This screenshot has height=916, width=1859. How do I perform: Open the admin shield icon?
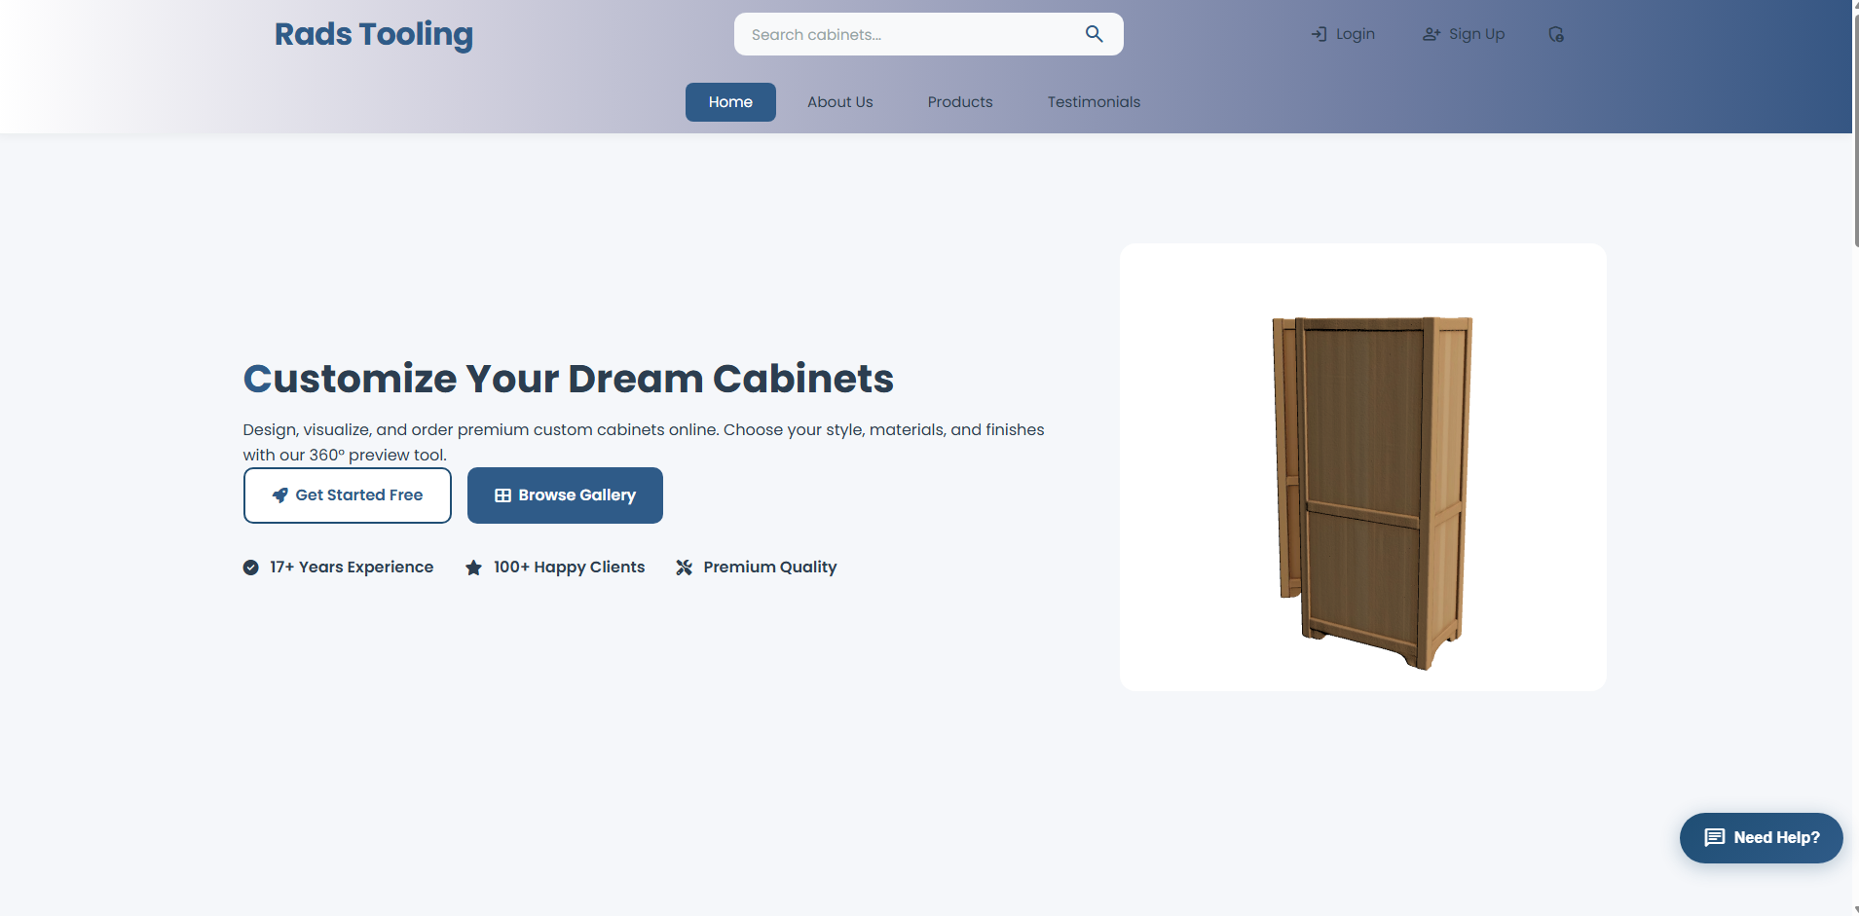[x=1556, y=34]
